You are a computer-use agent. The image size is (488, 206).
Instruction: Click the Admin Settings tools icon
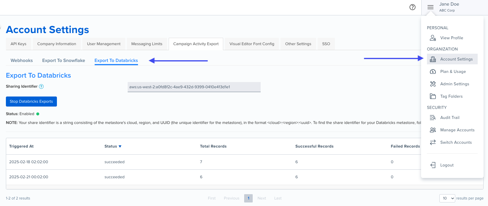(433, 84)
